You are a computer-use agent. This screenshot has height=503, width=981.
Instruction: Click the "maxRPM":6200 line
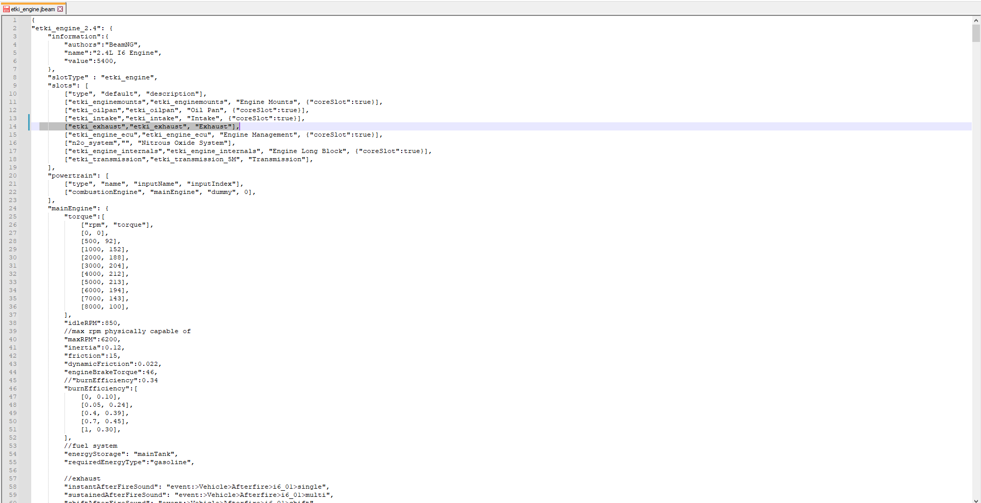[93, 339]
